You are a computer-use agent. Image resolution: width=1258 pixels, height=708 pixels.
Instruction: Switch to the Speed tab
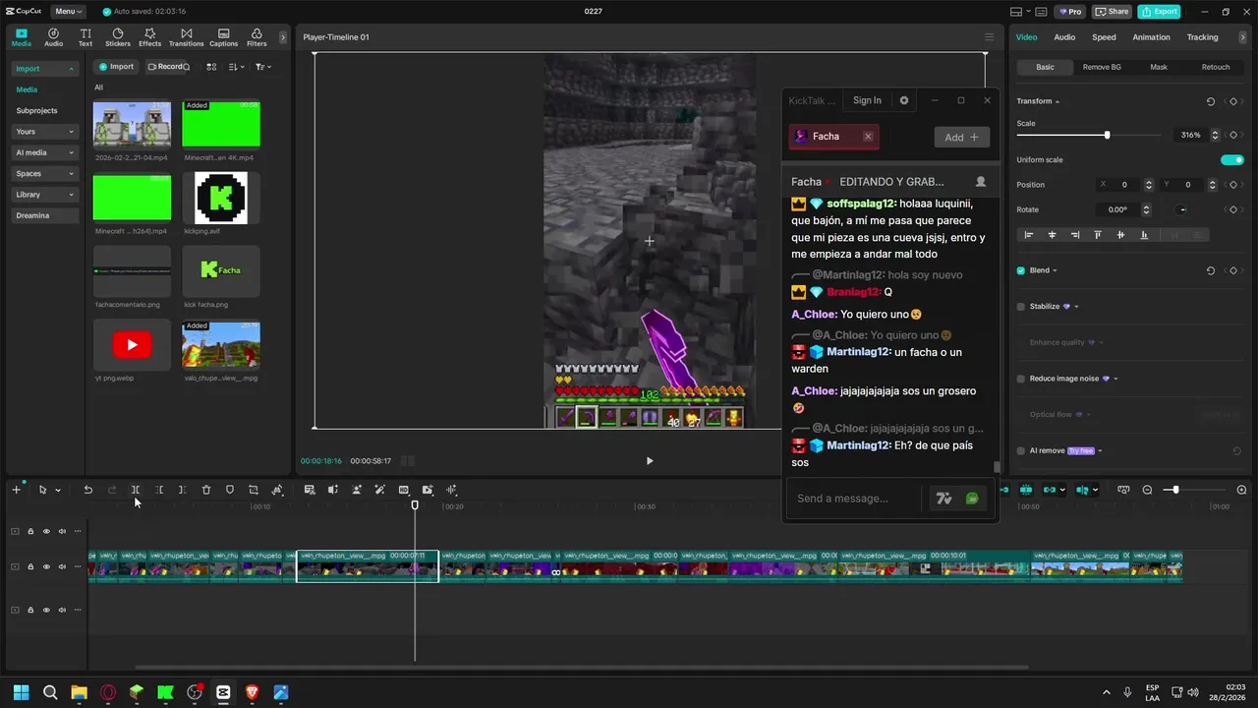(1104, 37)
